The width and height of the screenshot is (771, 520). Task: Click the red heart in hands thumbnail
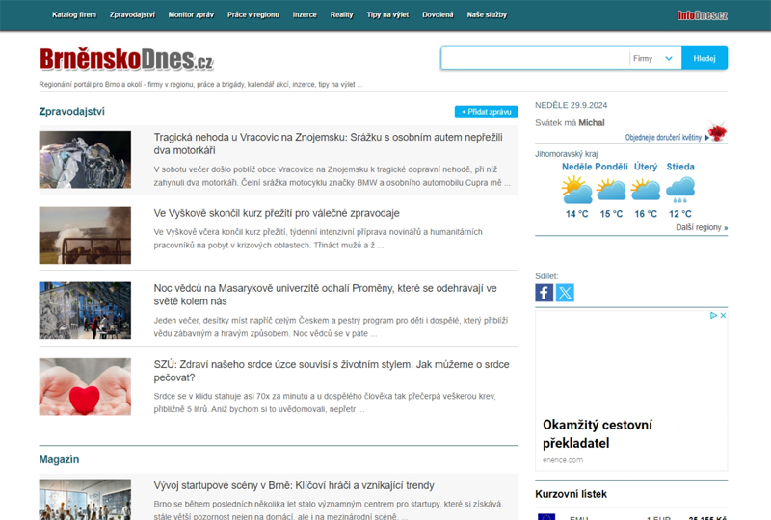[85, 386]
